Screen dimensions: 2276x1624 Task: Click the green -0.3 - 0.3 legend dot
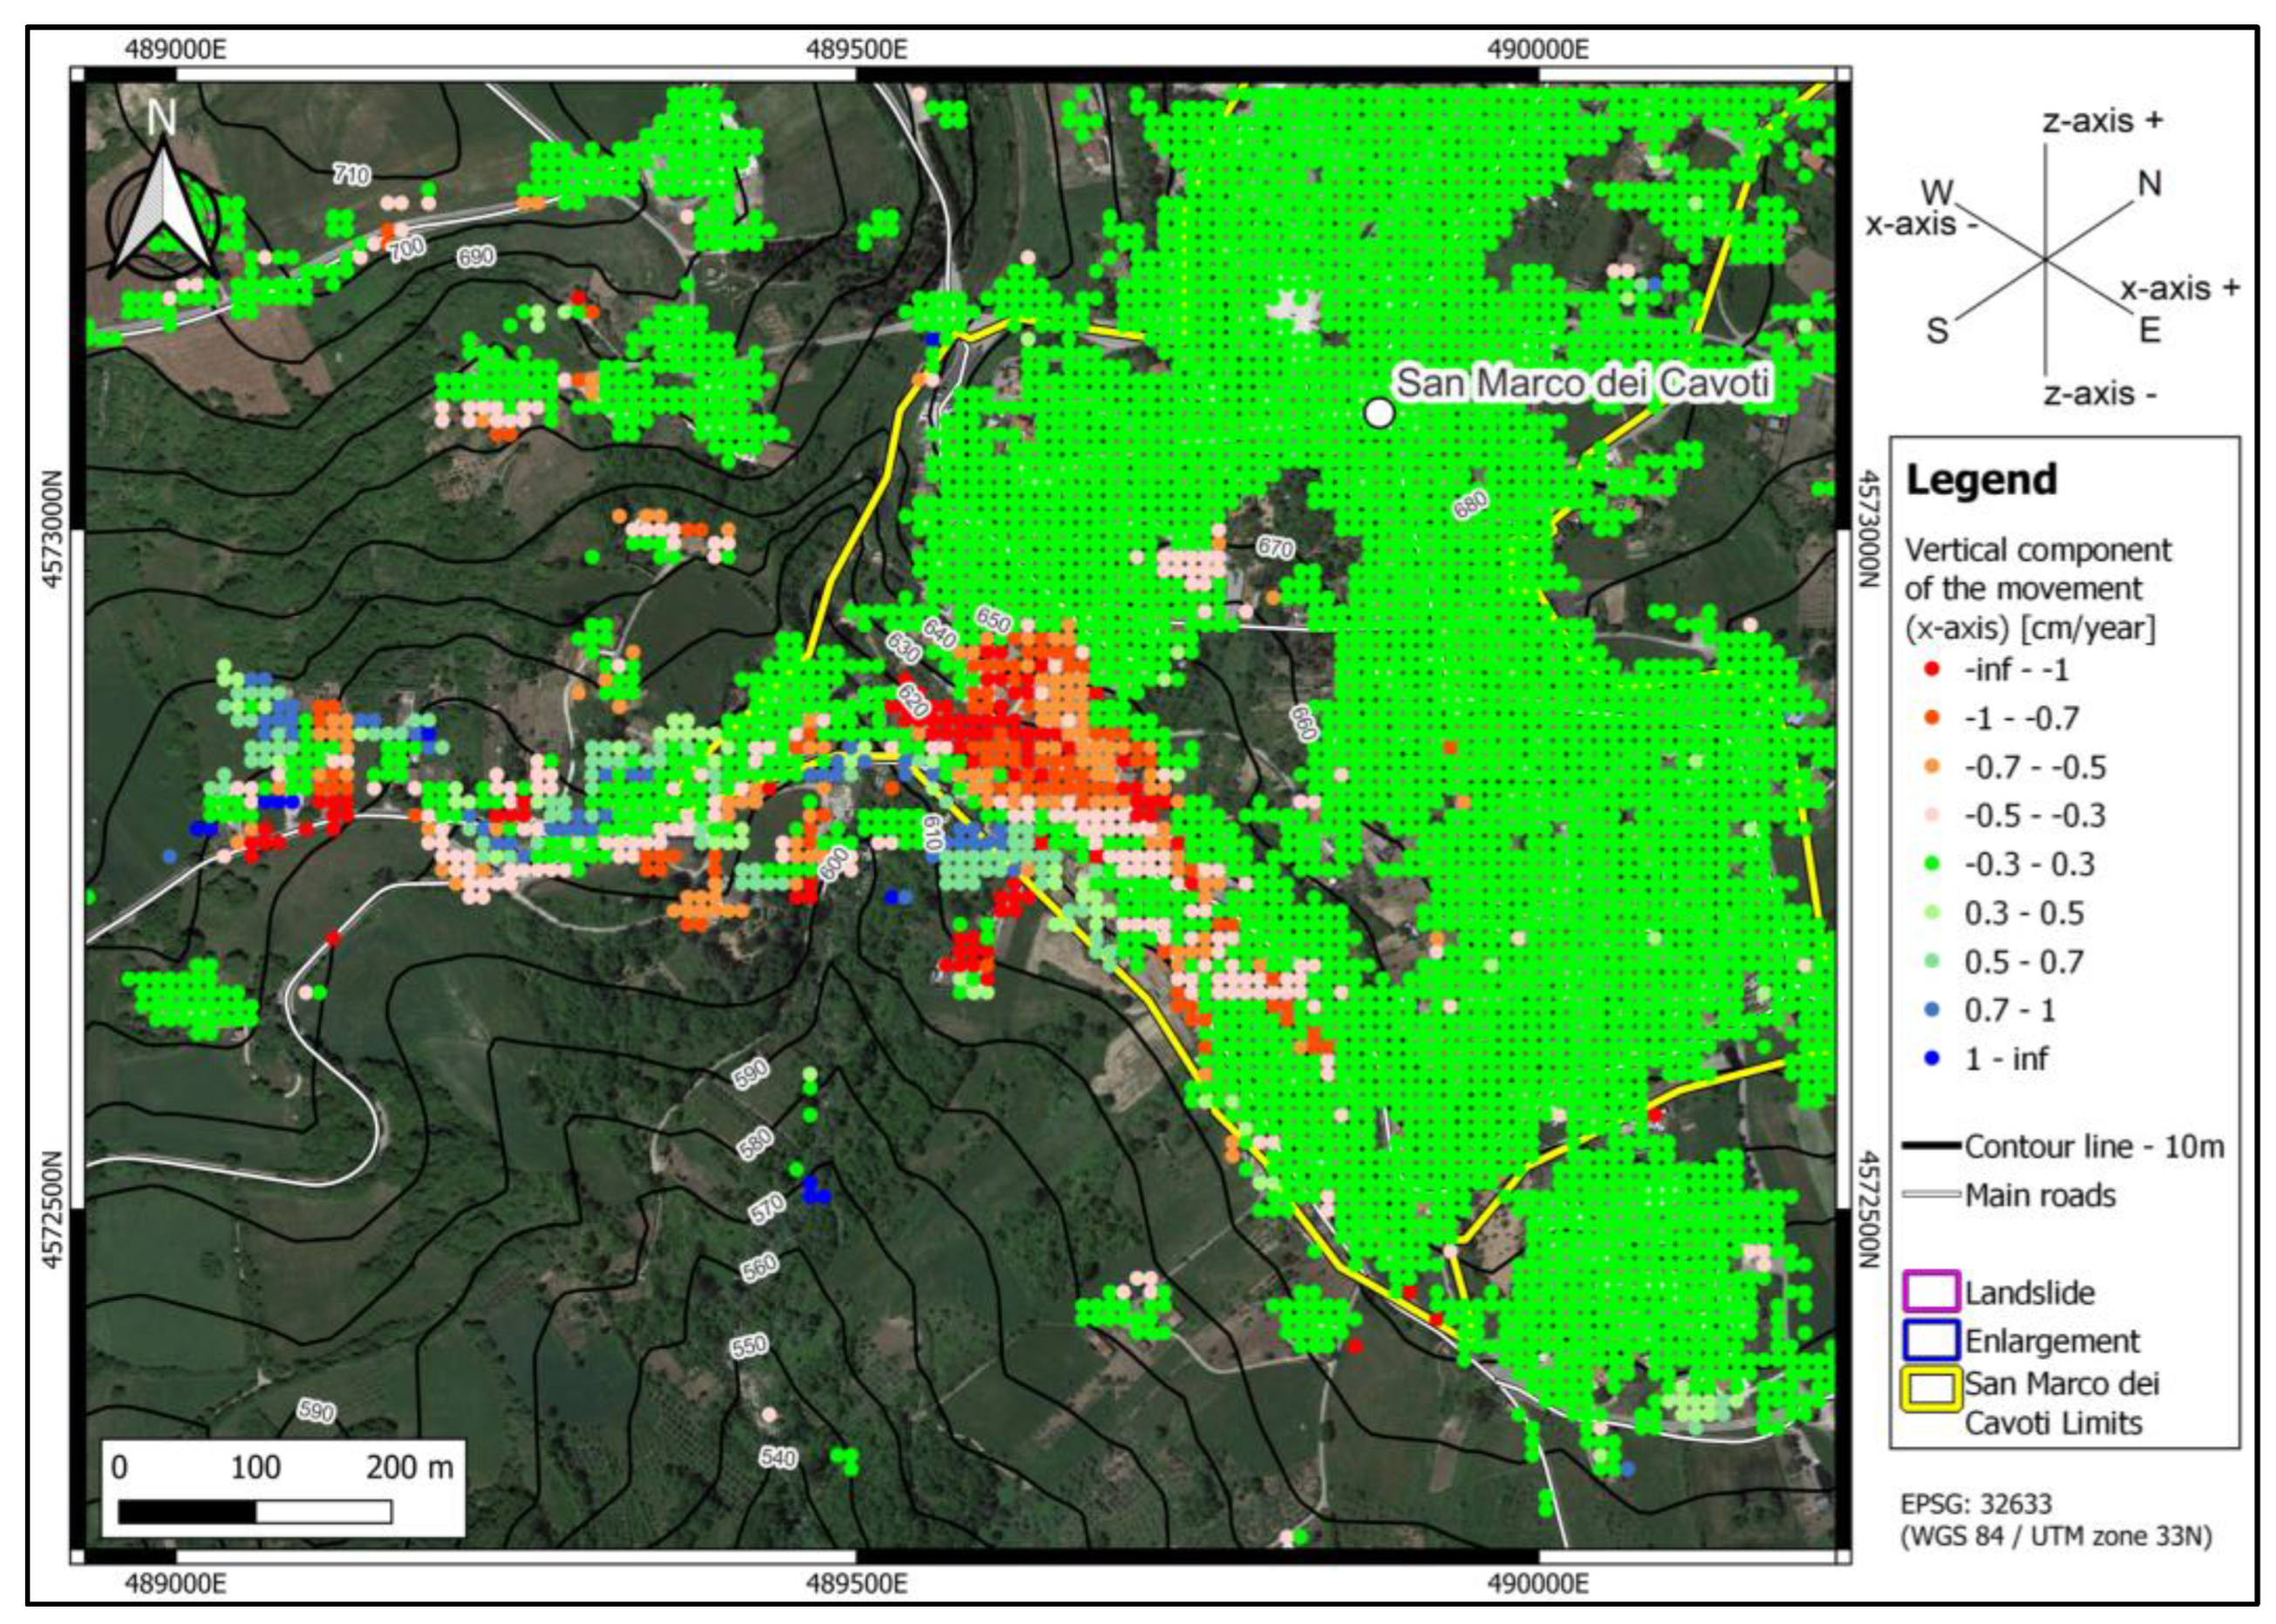click(x=1932, y=863)
